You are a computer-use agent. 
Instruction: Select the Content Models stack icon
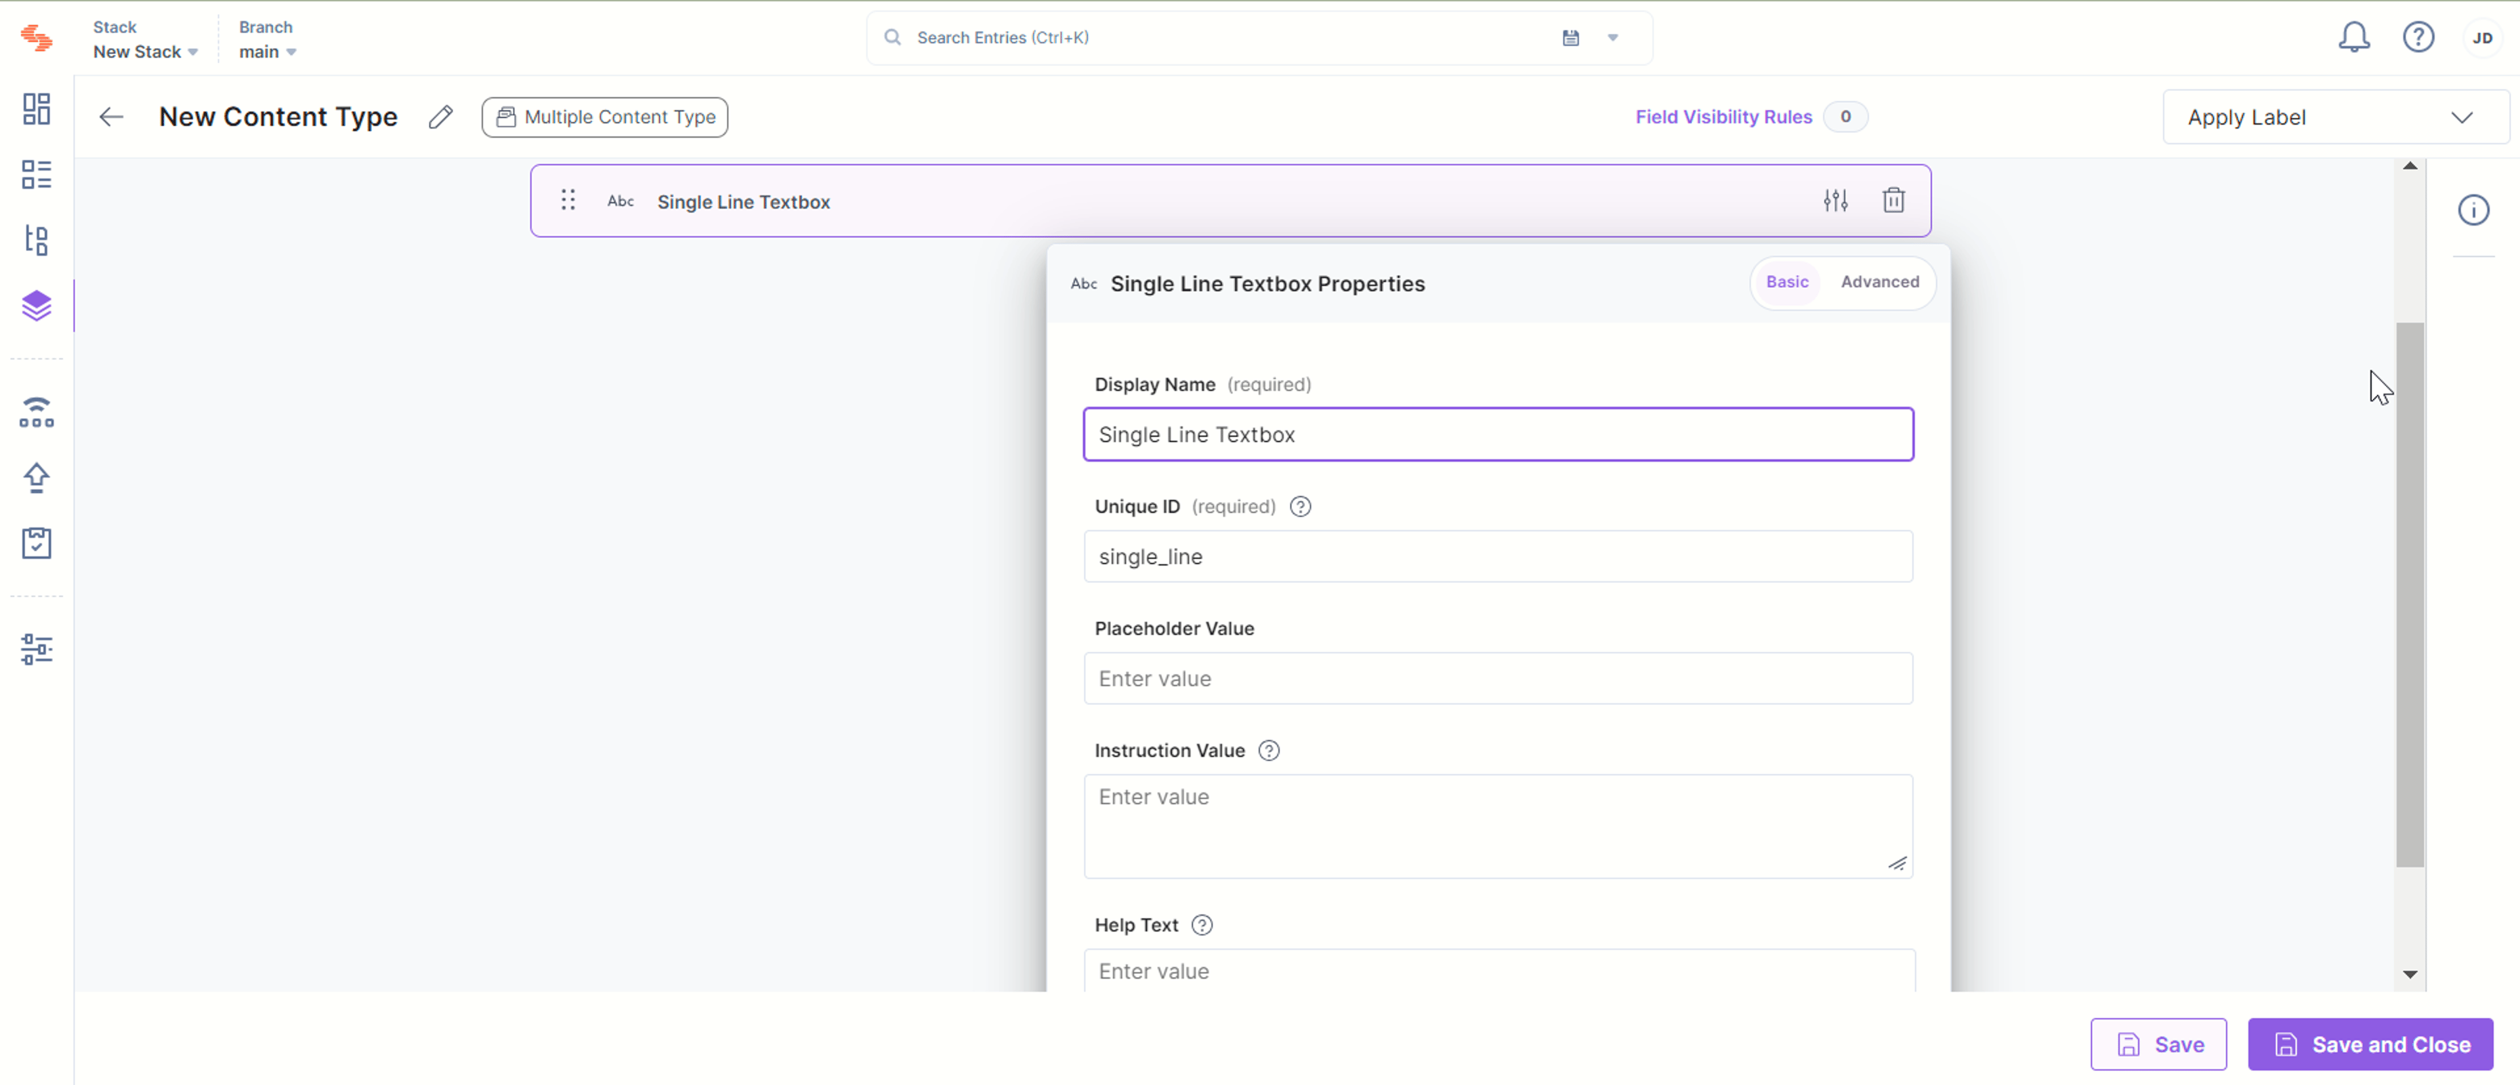click(x=36, y=306)
